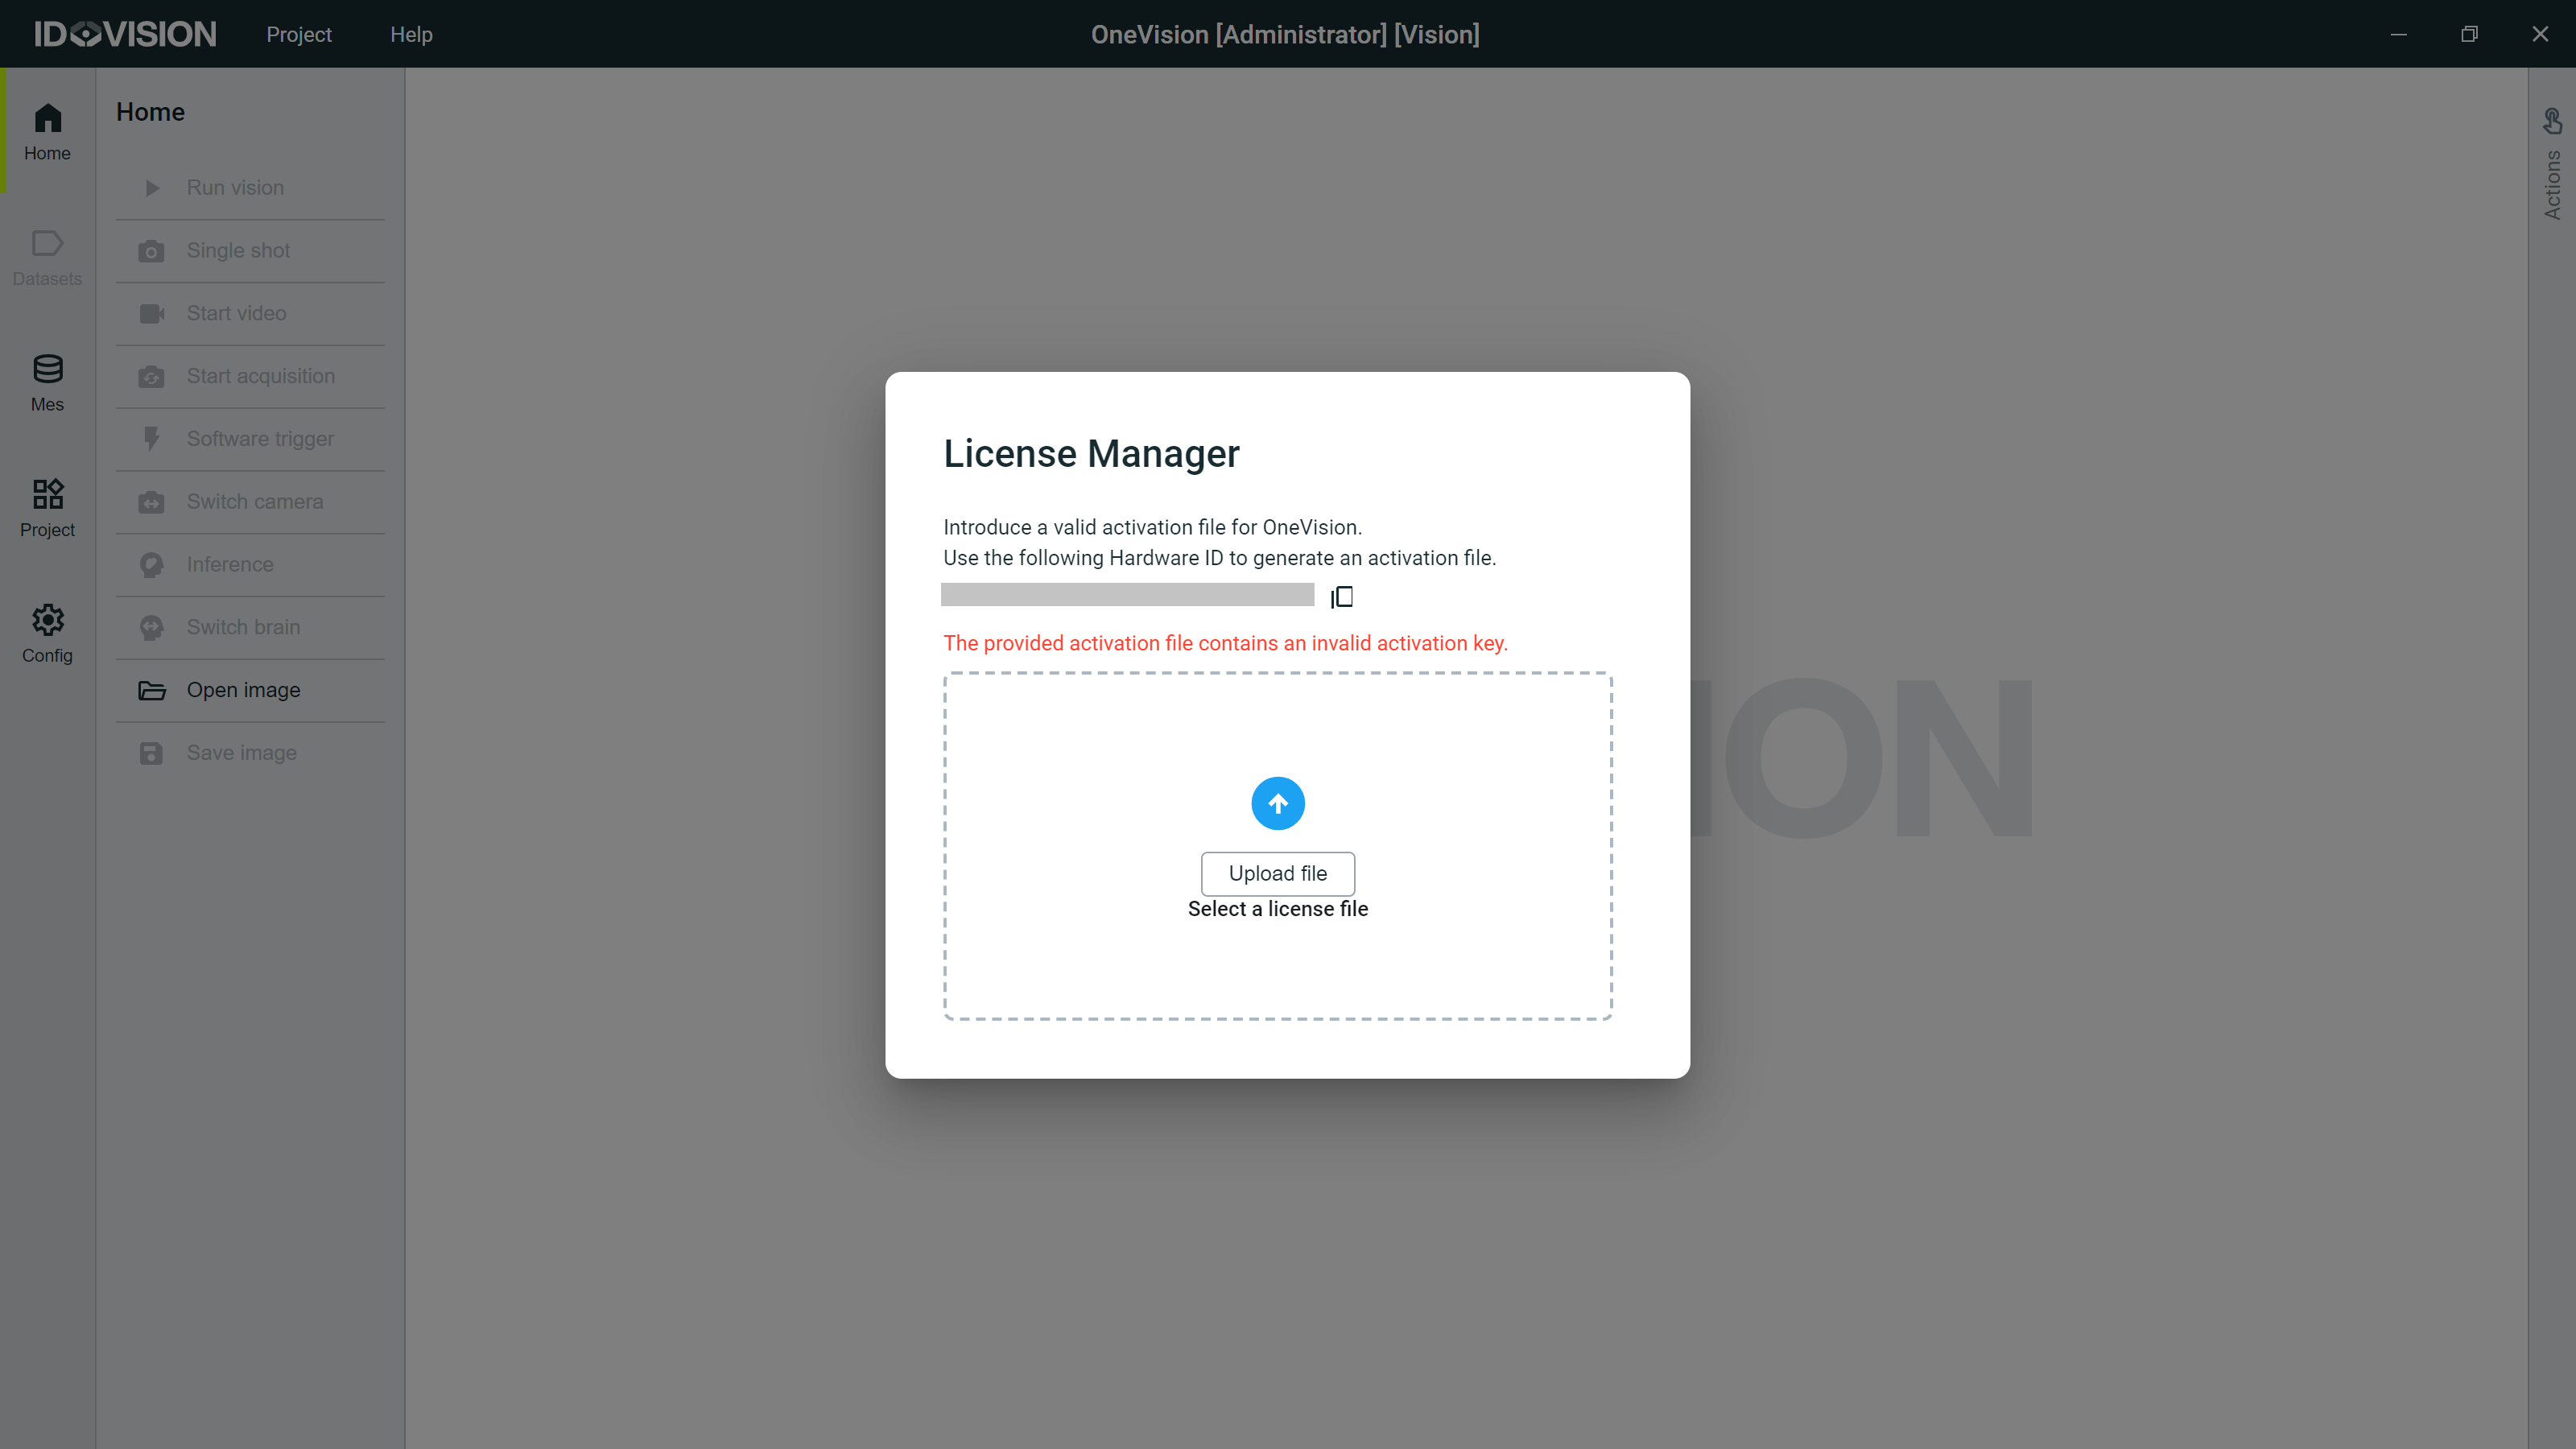This screenshot has width=2576, height=1449.
Task: Select the Switch brain option
Action: [x=243, y=627]
